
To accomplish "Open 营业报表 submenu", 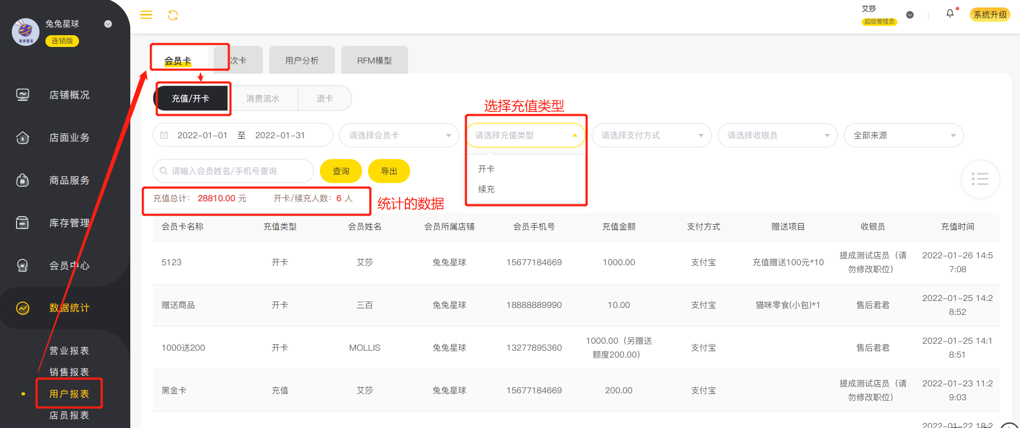I will pos(69,351).
